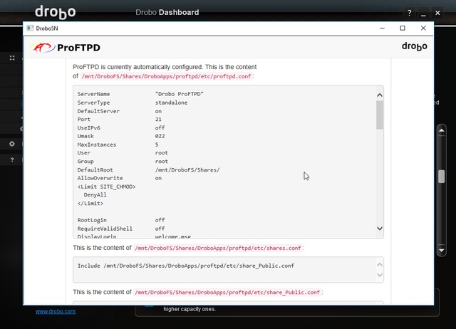Minimize the Drobo Dashboard window
Viewport: 456px width, 329px height.
click(423, 13)
